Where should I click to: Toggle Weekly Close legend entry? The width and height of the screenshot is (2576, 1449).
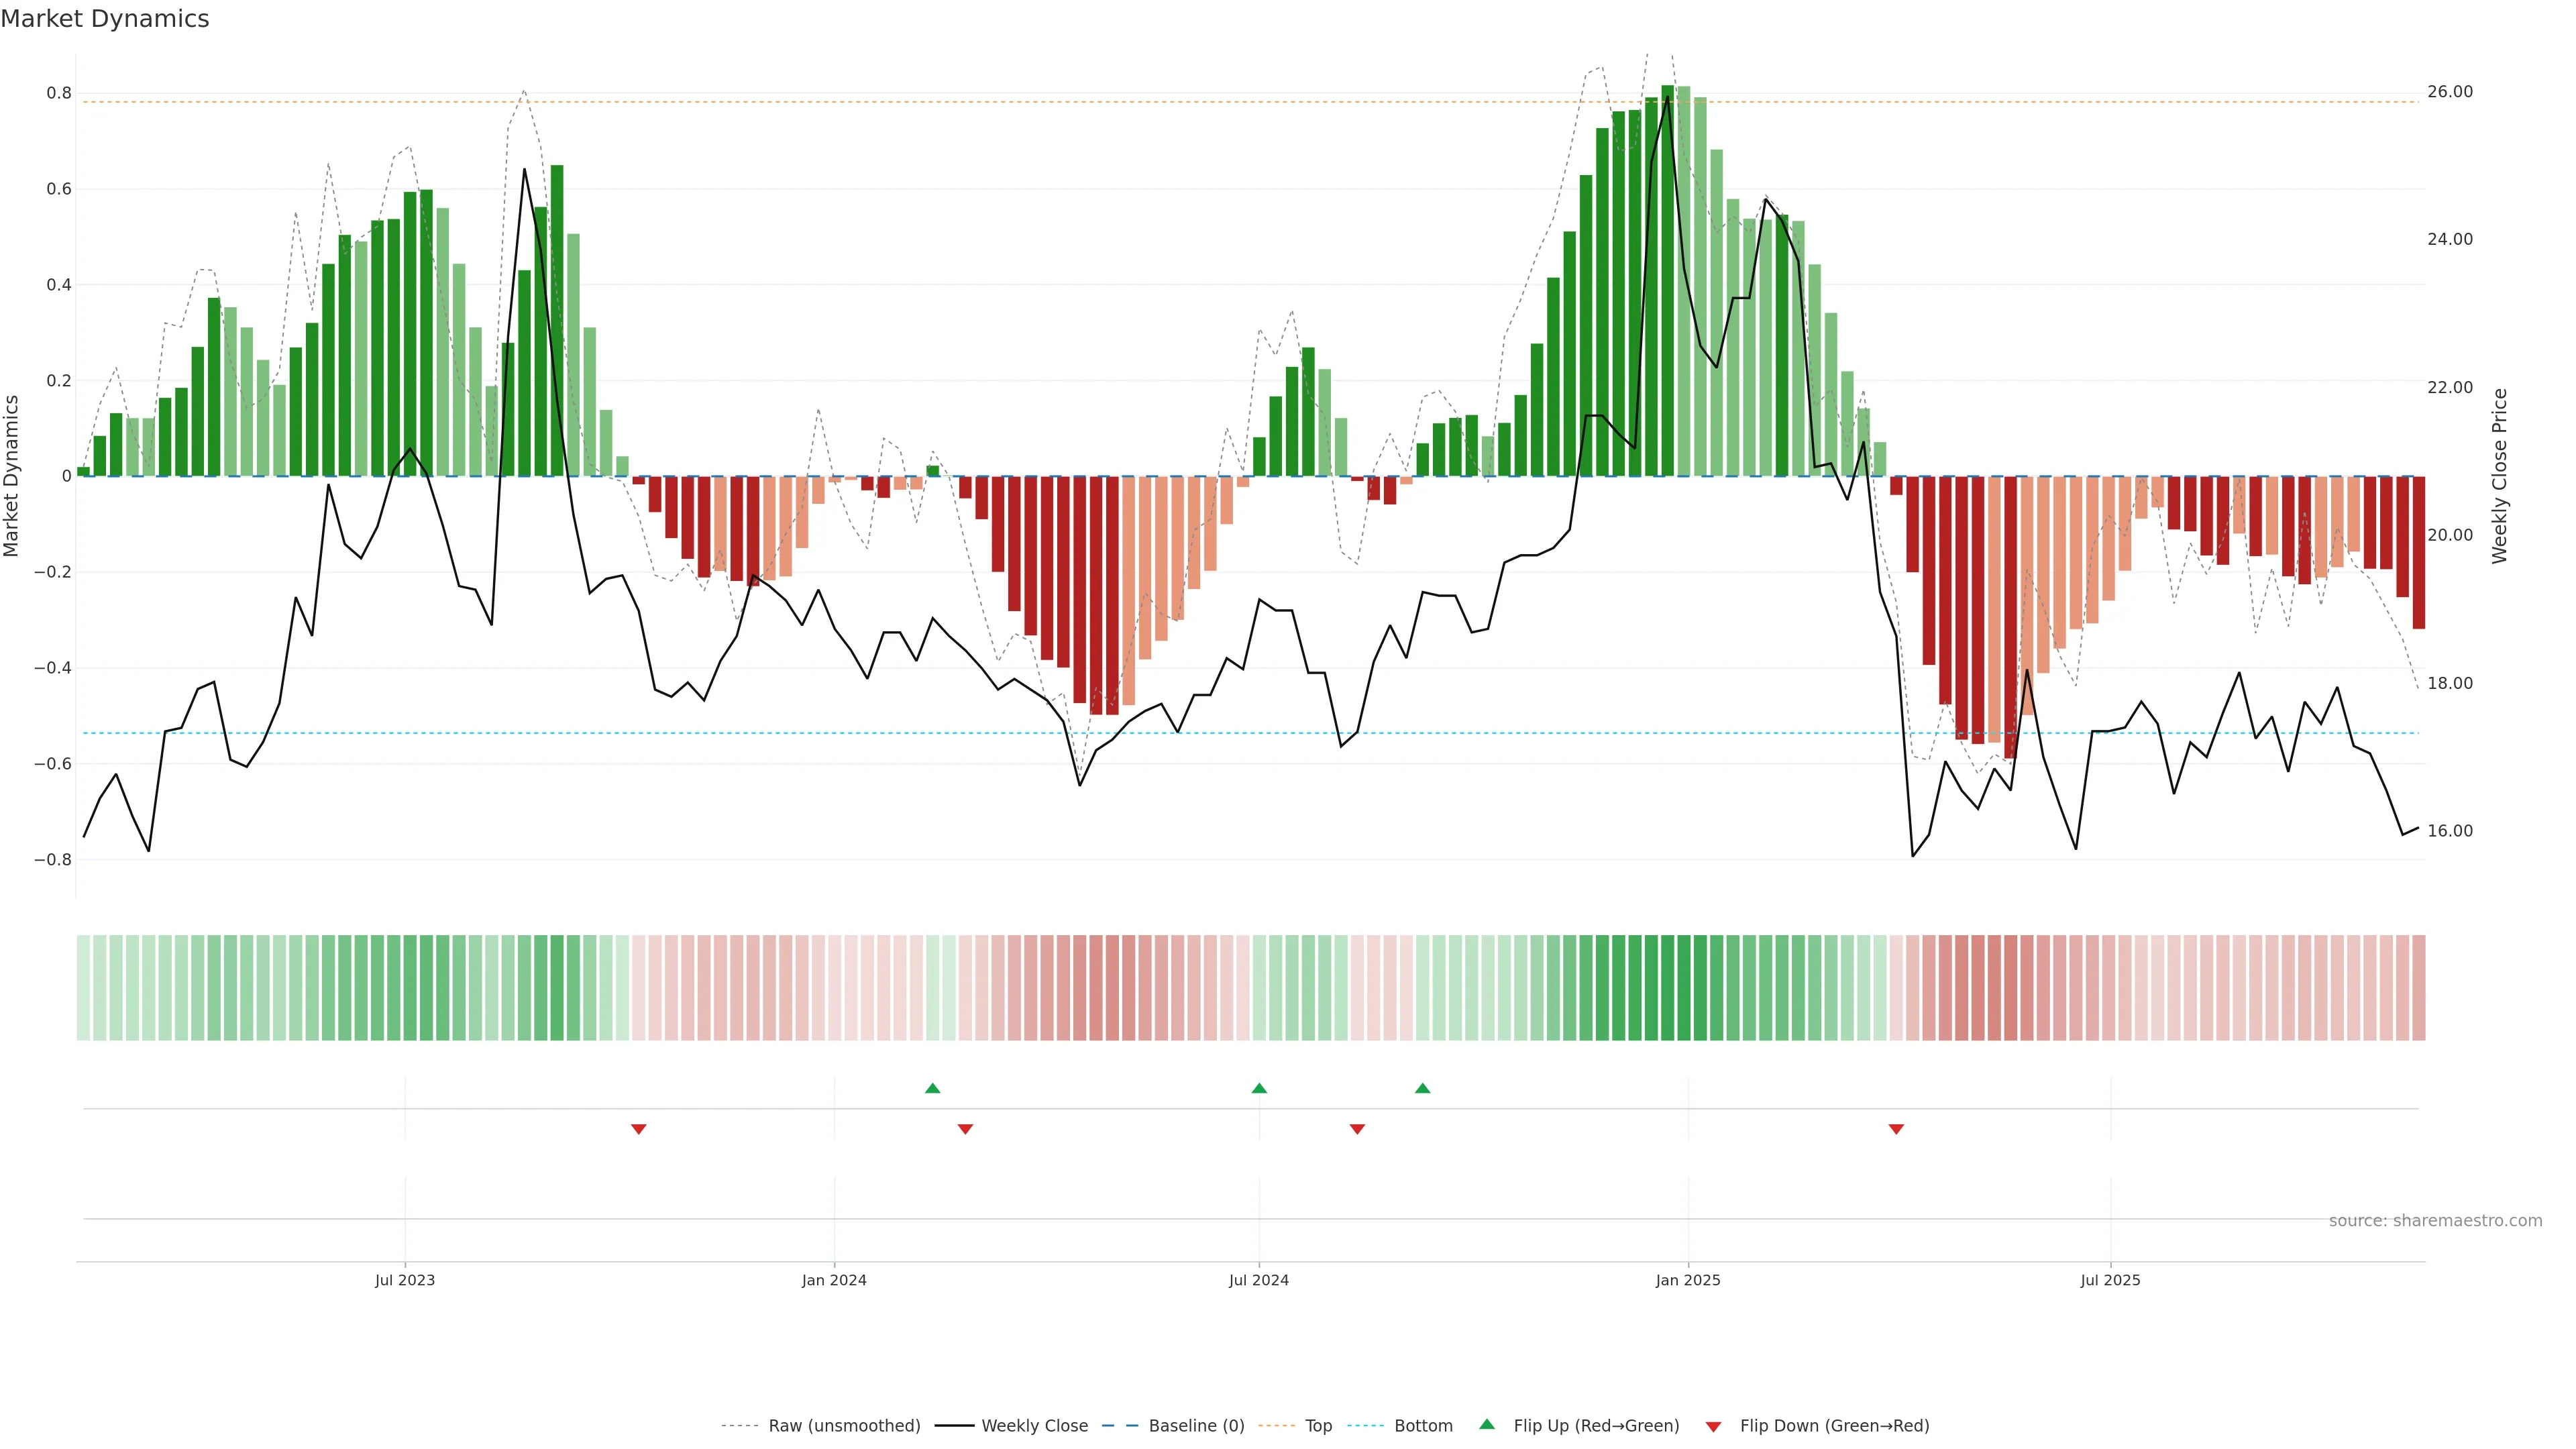coord(1034,1426)
